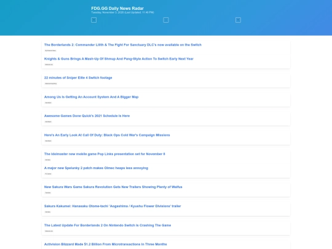
Task: Open the Sakura Revolution new trailers article
Action: [113, 187]
